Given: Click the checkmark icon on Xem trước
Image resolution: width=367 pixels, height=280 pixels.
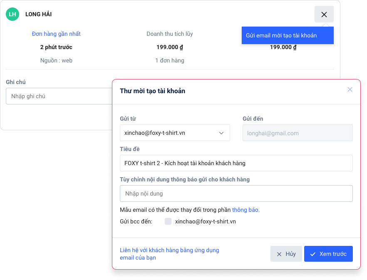Looking at the screenshot, I should [313, 254].
